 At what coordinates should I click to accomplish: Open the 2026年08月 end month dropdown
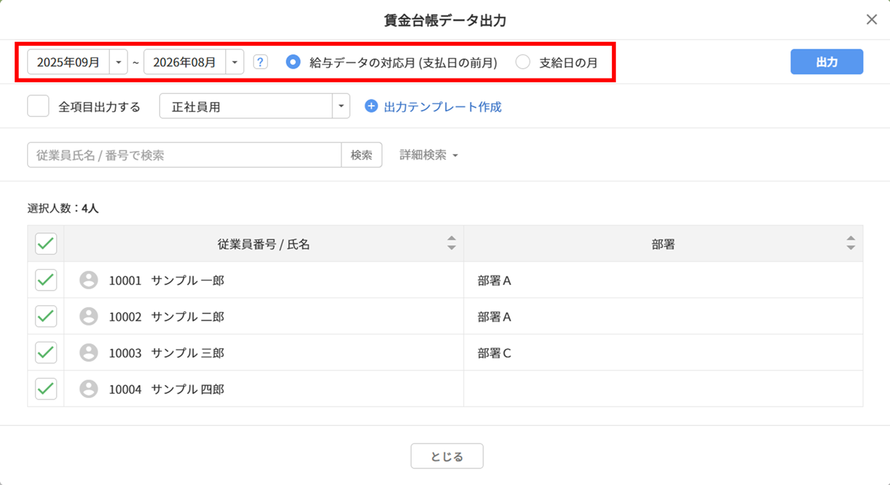235,62
